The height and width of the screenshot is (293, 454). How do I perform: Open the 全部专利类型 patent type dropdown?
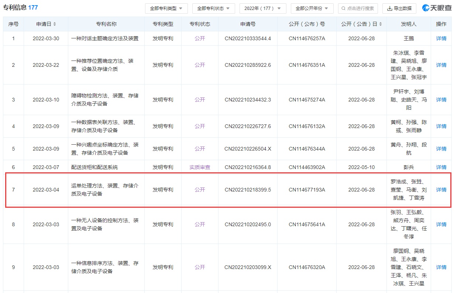[x=166, y=8]
